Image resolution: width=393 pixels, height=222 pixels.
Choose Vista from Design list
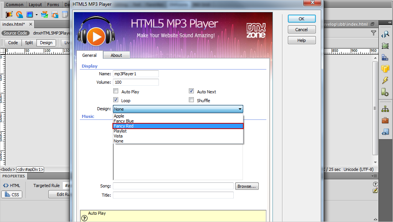[178, 136]
